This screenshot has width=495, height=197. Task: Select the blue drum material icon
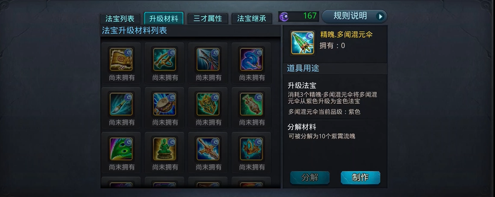click(x=165, y=104)
